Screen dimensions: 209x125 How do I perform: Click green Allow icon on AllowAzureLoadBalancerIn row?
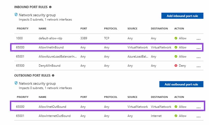176,57
